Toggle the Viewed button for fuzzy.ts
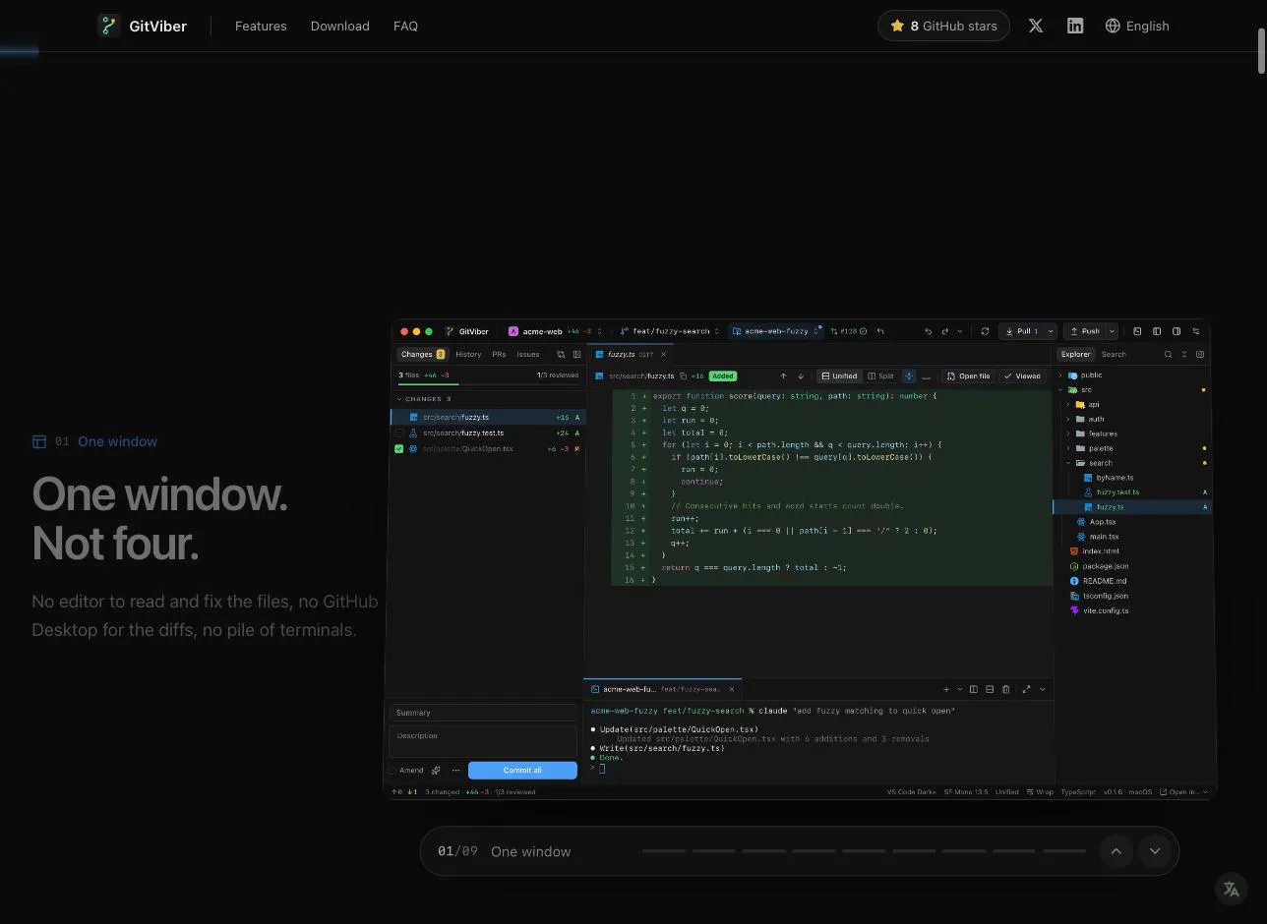This screenshot has height=924, width=1267. 1022,376
